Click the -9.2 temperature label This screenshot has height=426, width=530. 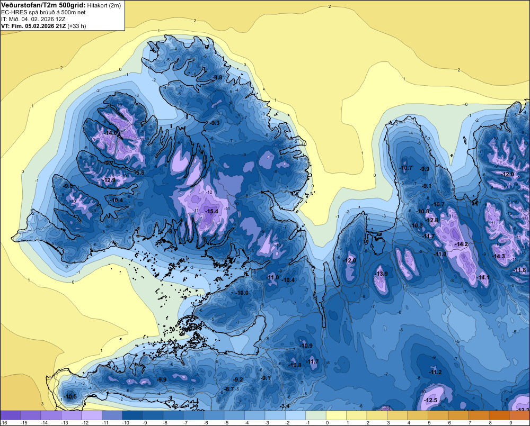pyautogui.click(x=238, y=379)
